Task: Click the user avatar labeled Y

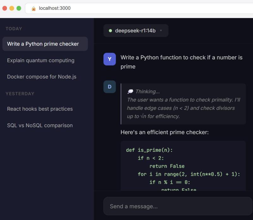Action: tap(109, 59)
